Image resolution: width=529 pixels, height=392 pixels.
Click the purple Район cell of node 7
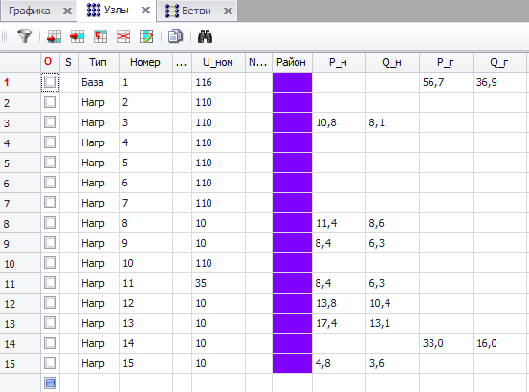point(292,203)
